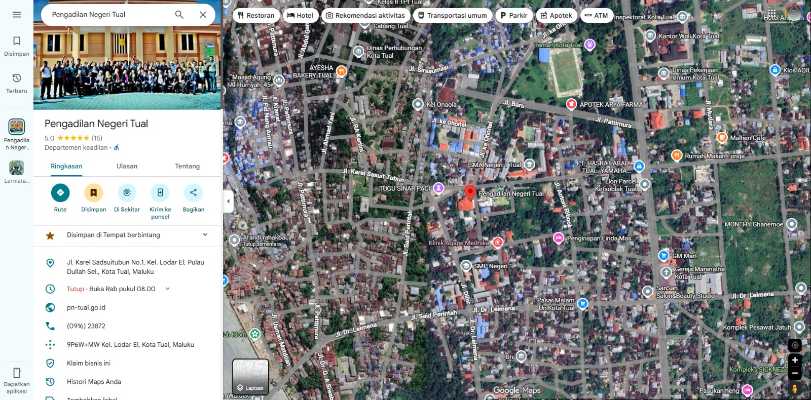Viewport: 811px width, 400px height.
Task: Open the Google apps grid
Action: (771, 13)
